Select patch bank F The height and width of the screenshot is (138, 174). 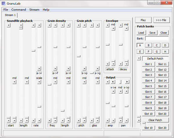[x=148, y=51]
